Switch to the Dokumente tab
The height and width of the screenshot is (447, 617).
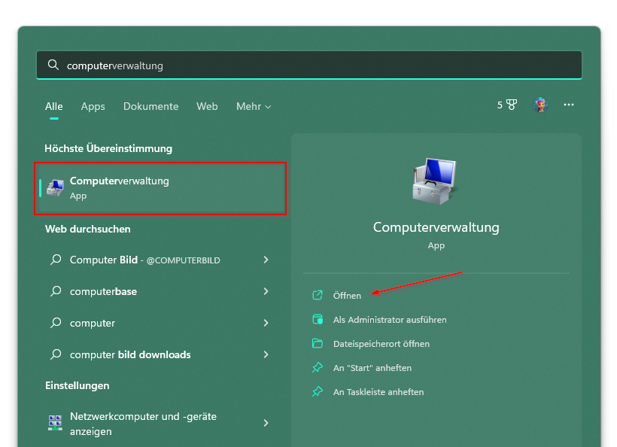click(150, 106)
